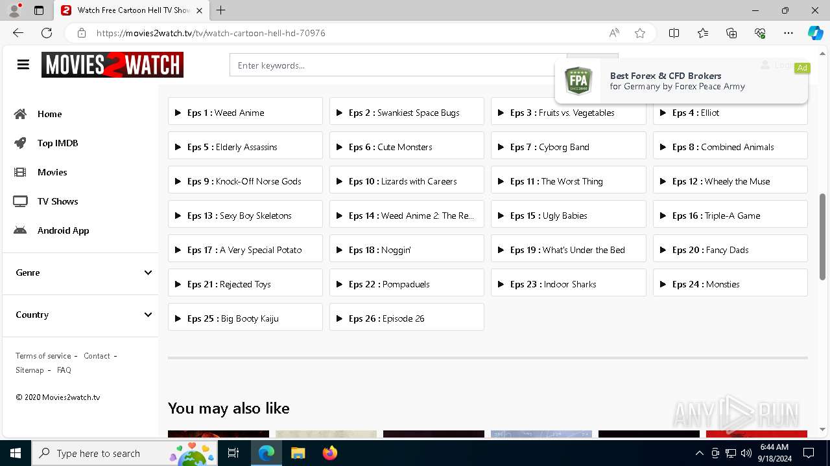The height and width of the screenshot is (466, 830).
Task: Expand the Country dropdown
Action: [83, 315]
